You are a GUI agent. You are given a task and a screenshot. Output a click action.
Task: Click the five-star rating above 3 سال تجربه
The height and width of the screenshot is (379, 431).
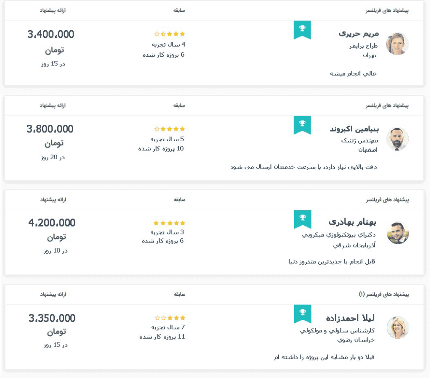coord(169,223)
